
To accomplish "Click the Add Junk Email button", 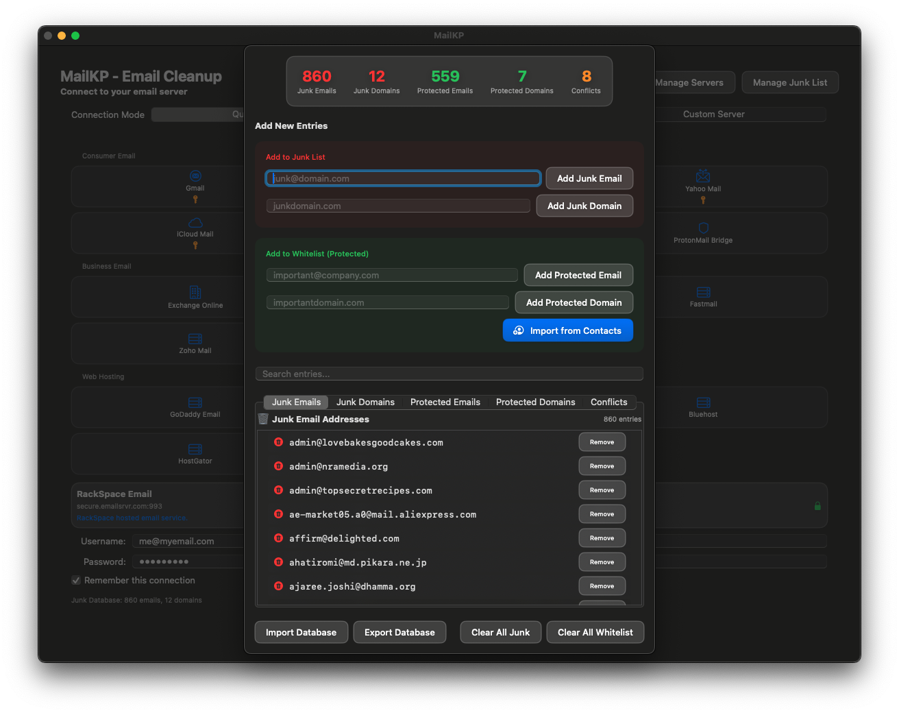I will click(589, 178).
